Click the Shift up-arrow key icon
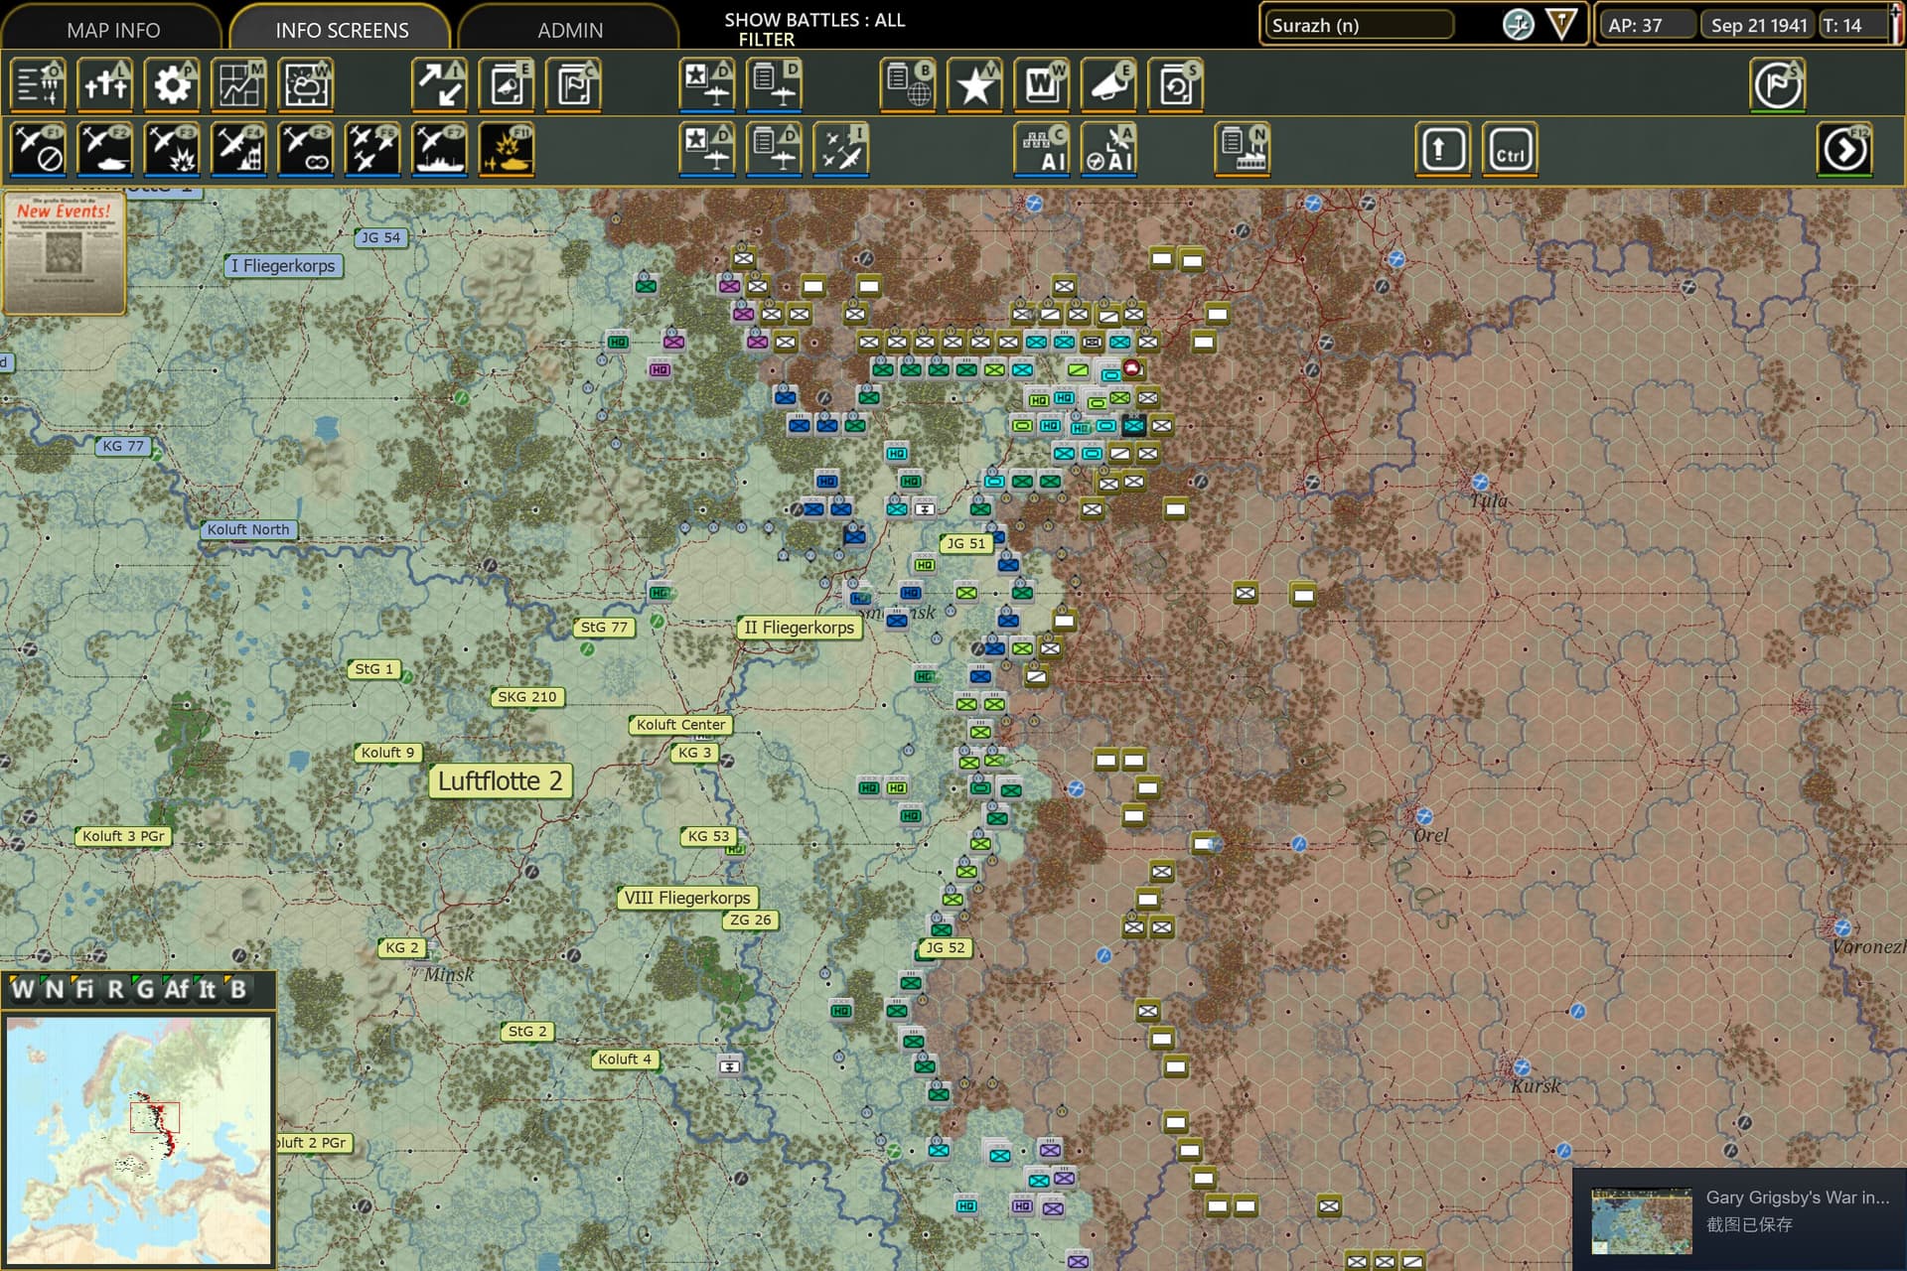The height and width of the screenshot is (1271, 1907). tap(1443, 150)
